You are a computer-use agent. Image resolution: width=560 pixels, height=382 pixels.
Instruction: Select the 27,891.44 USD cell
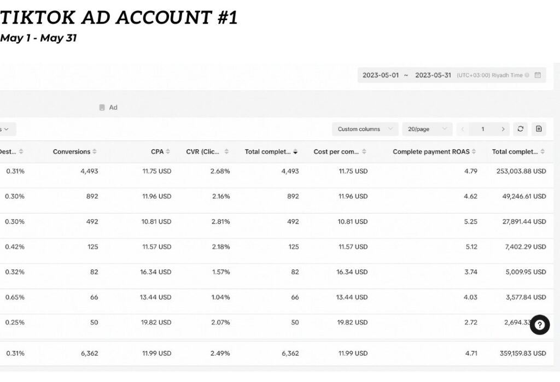click(x=524, y=222)
